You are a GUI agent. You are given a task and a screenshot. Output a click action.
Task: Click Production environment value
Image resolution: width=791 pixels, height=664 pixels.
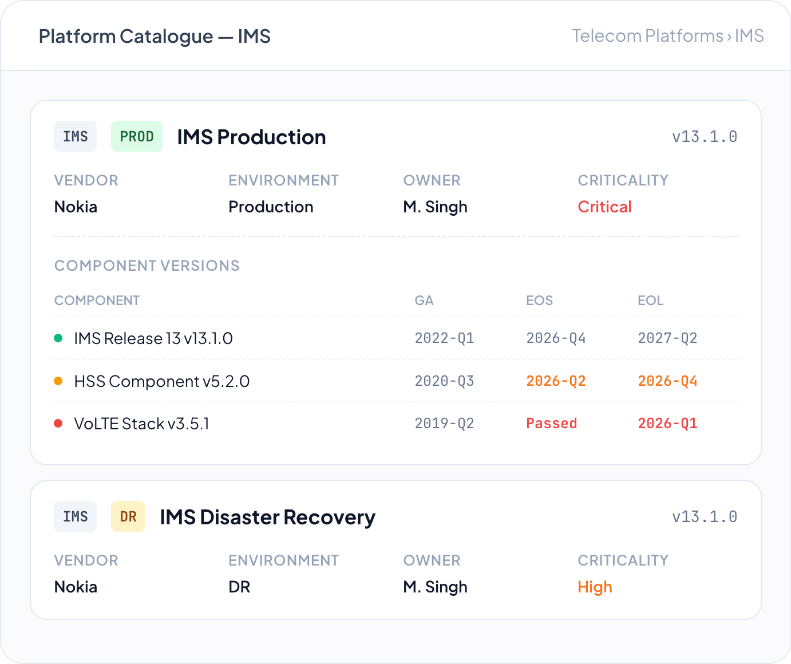pos(271,207)
